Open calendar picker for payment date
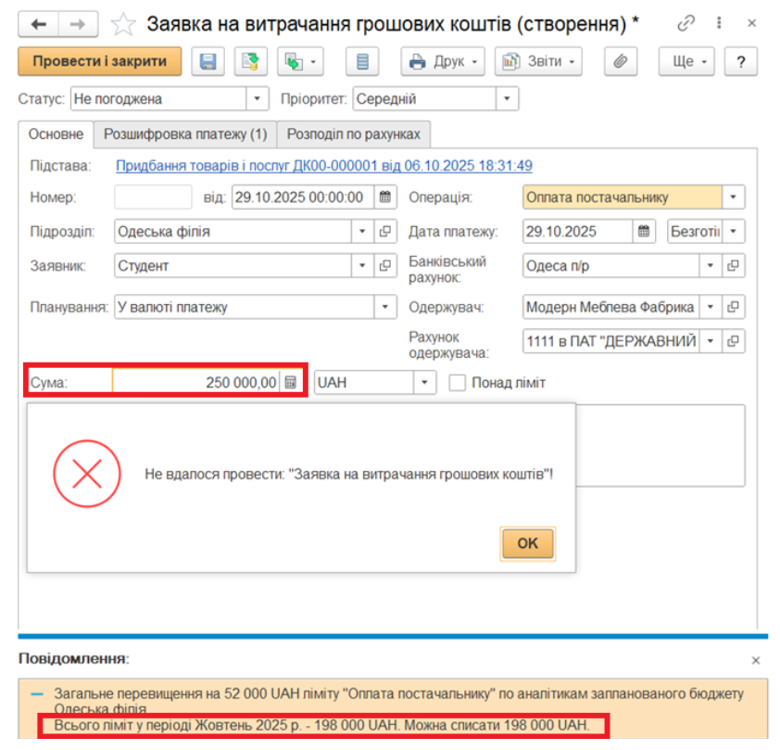The image size is (780, 750). click(644, 232)
